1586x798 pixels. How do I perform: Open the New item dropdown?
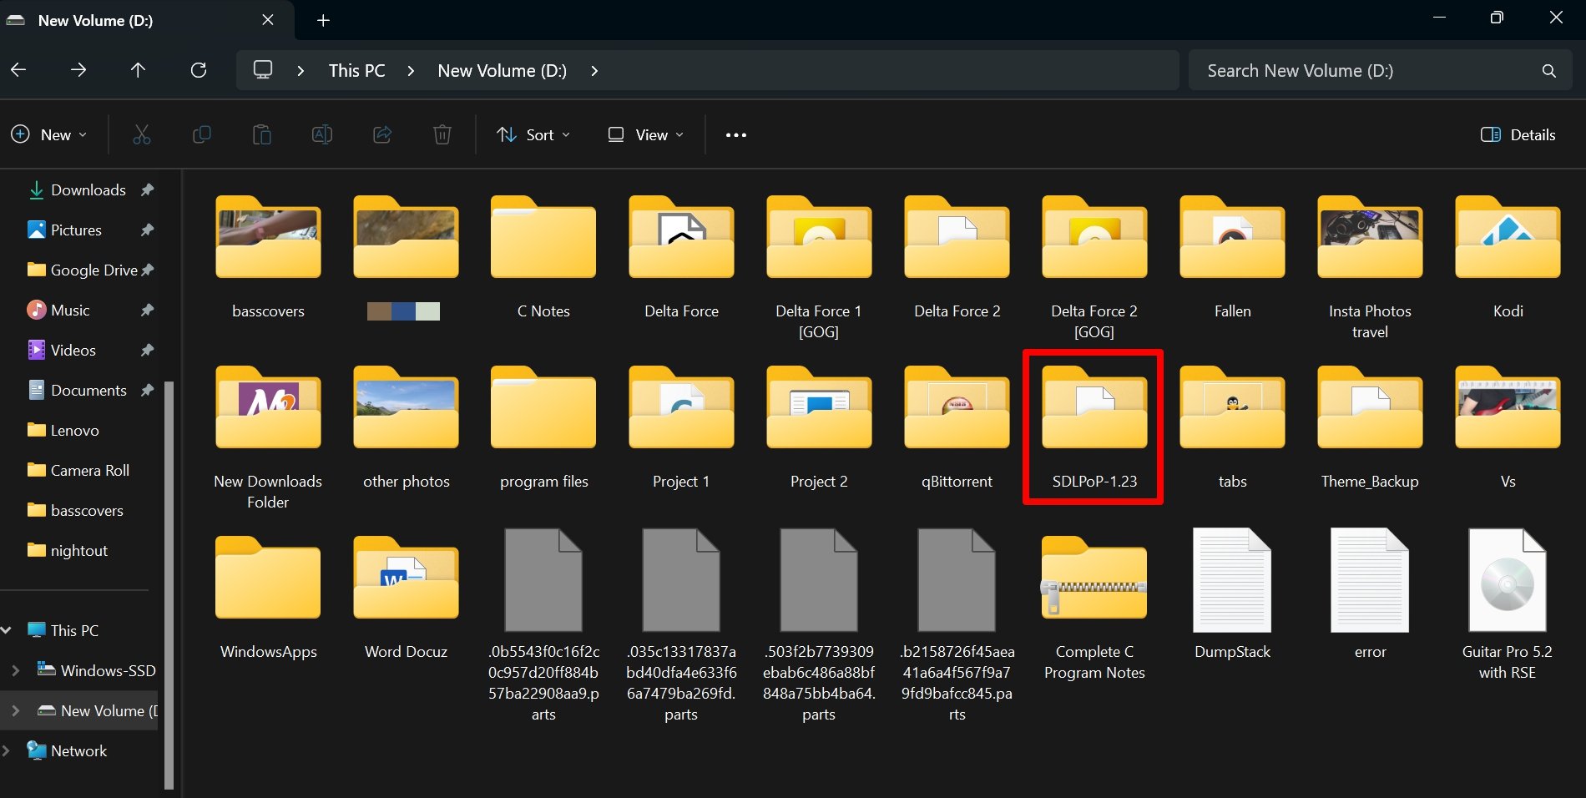click(49, 134)
